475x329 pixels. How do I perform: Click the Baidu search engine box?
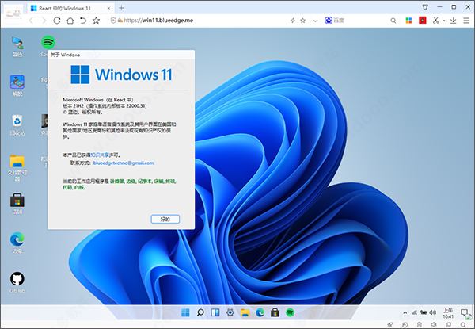pos(335,21)
